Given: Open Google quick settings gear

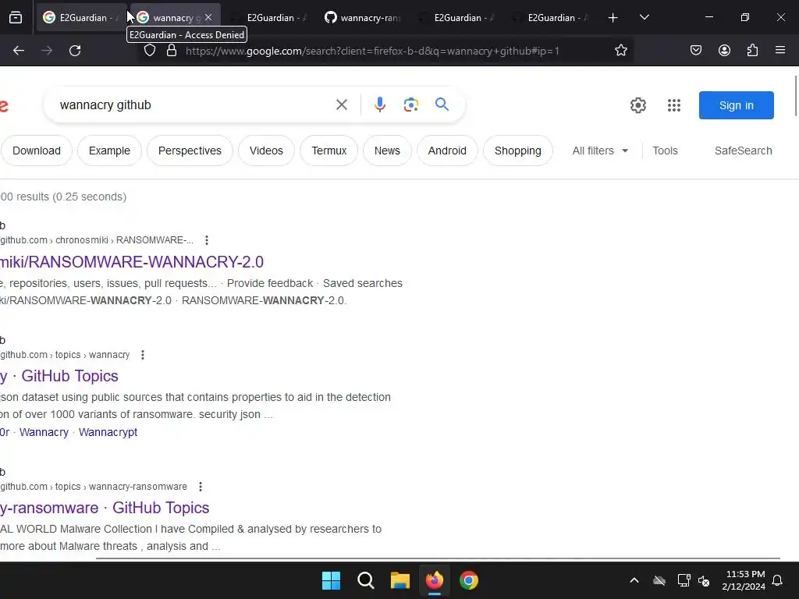Looking at the screenshot, I should coord(638,105).
